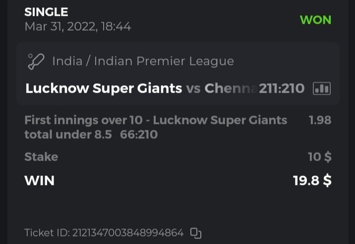
Task: Open India / Indian Premier League link
Action: [143, 61]
